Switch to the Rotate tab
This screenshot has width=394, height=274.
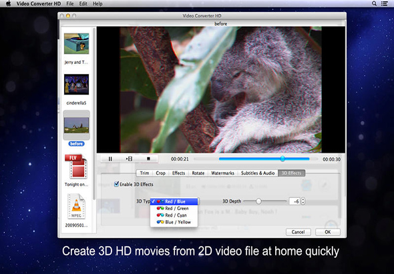pos(198,173)
